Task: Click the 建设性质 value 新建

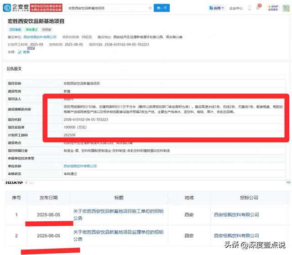Action: 67,91
